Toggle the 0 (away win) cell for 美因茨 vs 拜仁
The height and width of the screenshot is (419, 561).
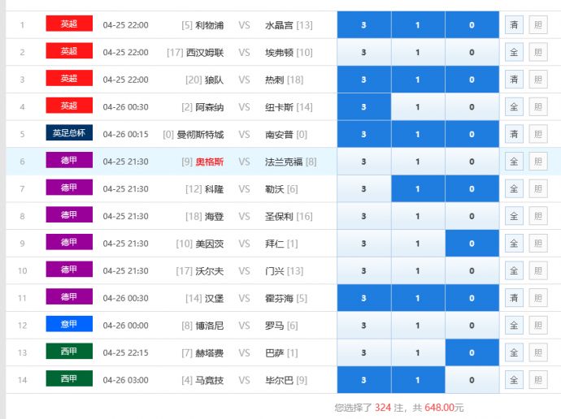472,244
